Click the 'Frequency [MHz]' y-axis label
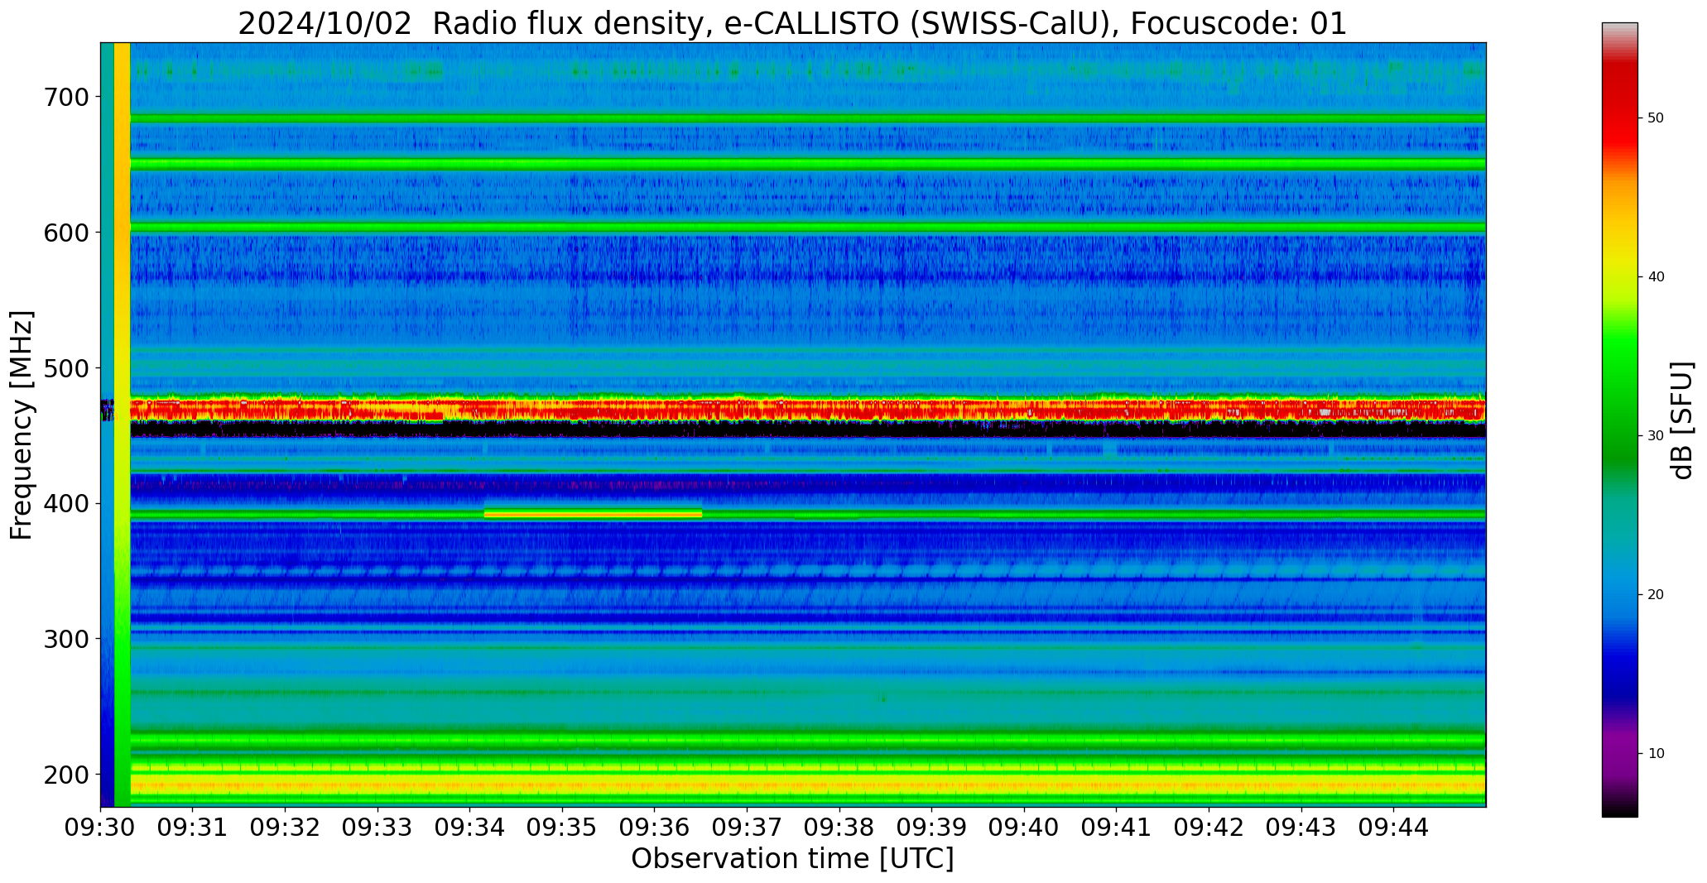This screenshot has width=1707, height=883. [22, 425]
